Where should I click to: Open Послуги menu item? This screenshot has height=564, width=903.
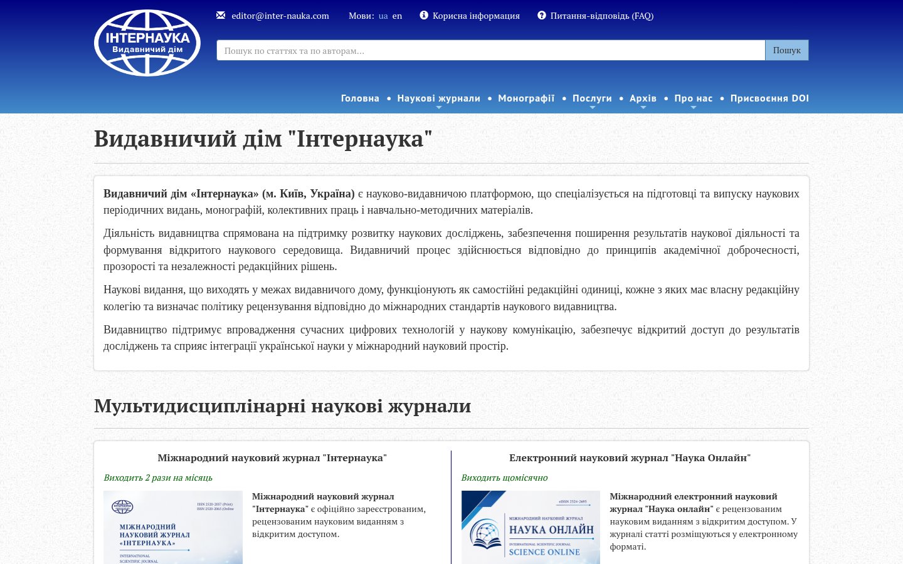point(592,98)
